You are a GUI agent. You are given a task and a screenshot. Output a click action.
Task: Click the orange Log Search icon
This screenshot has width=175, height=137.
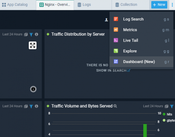116,19
